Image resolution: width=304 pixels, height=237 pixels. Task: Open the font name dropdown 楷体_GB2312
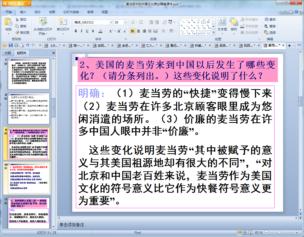(x=111, y=22)
